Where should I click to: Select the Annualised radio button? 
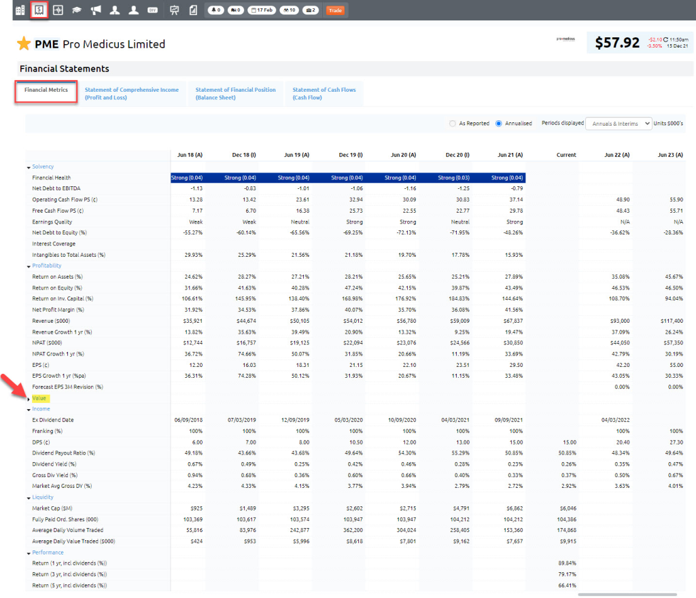499,124
